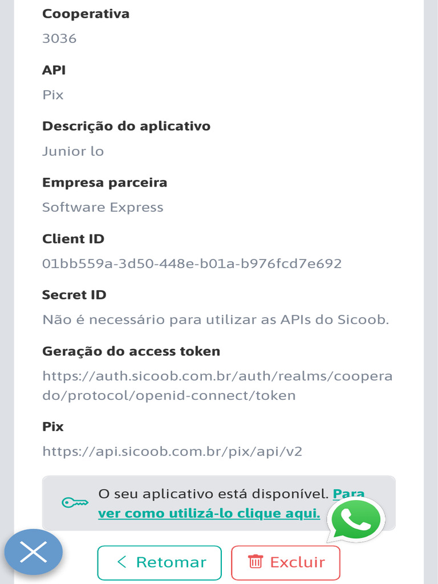Click the 'Empresa parceira' heading
Screen dimensions: 438x584
tap(104, 183)
